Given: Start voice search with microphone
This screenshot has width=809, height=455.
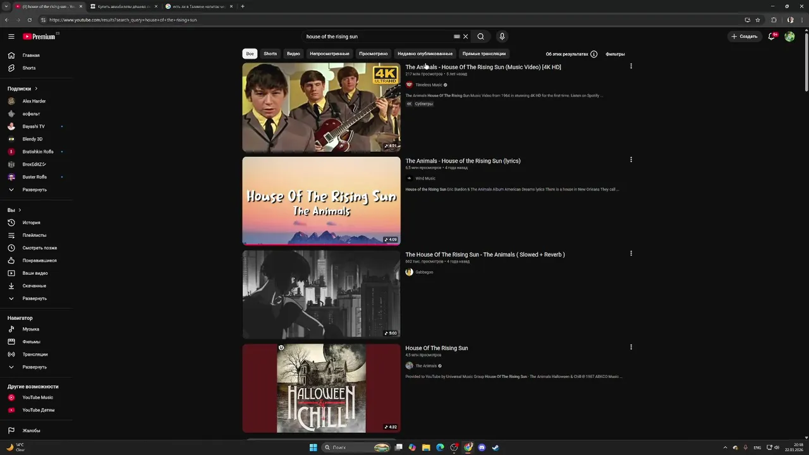Looking at the screenshot, I should click(502, 37).
